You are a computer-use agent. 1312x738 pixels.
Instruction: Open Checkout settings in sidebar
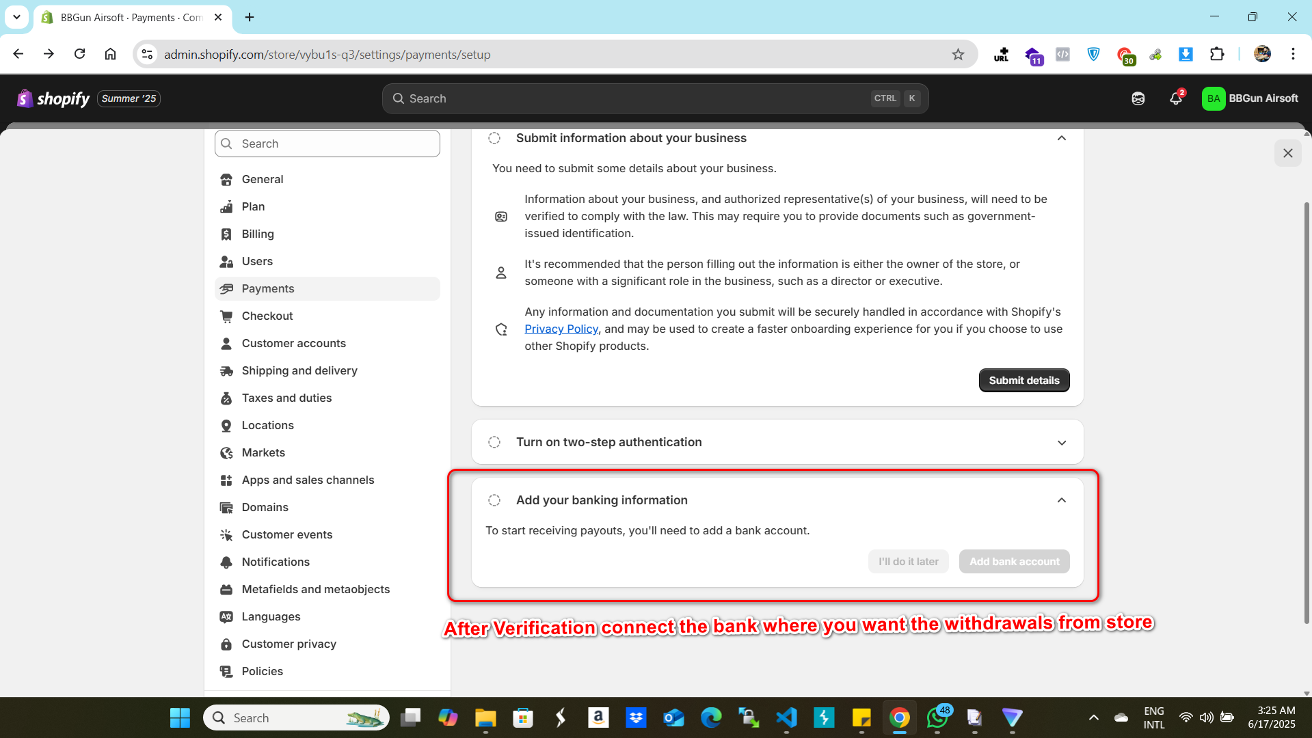click(x=267, y=316)
